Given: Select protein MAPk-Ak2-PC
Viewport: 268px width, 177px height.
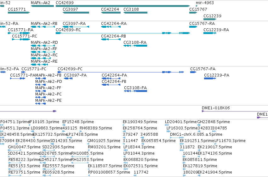Looking at the screenshot, I should pyautogui.click(x=41, y=97).
